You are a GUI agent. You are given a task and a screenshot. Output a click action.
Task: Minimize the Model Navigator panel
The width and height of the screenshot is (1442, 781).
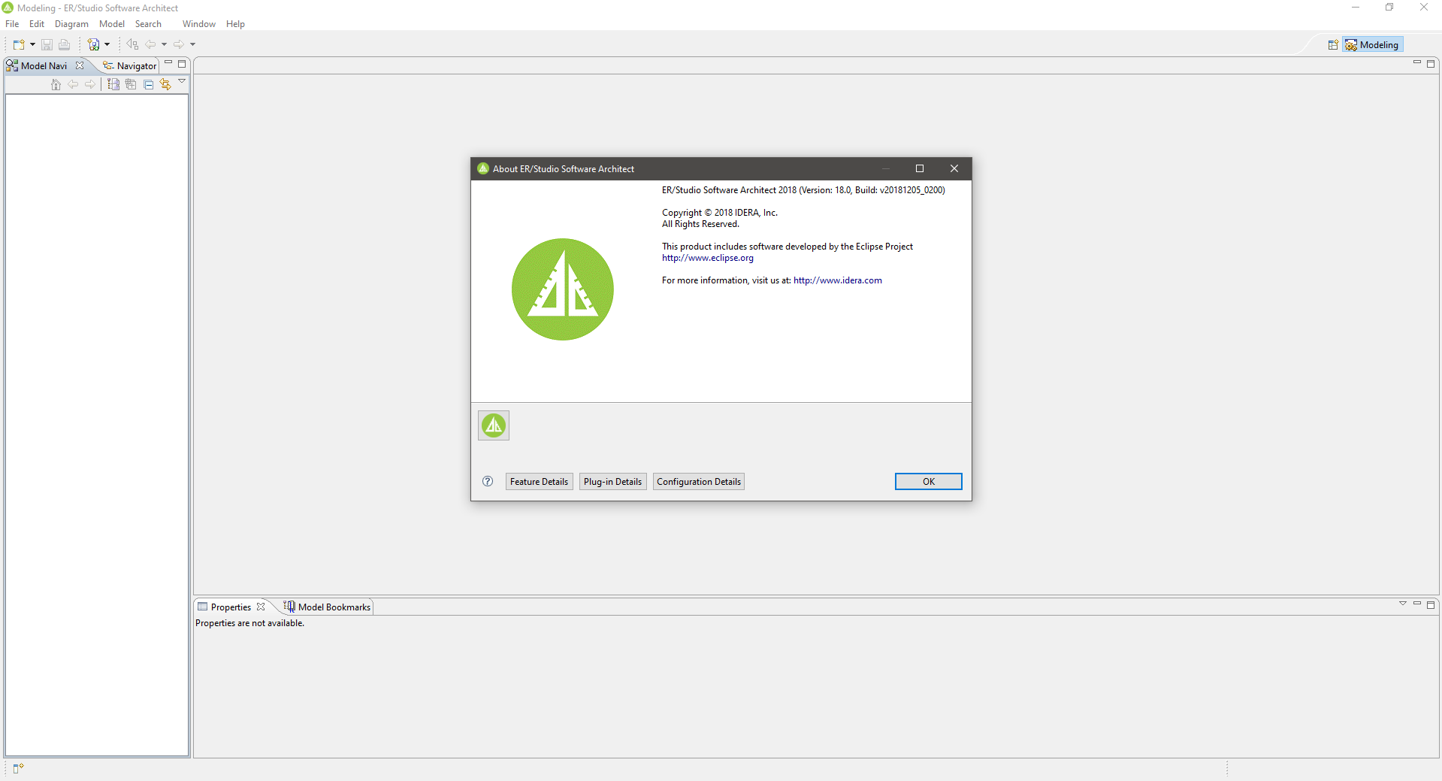[x=168, y=63]
